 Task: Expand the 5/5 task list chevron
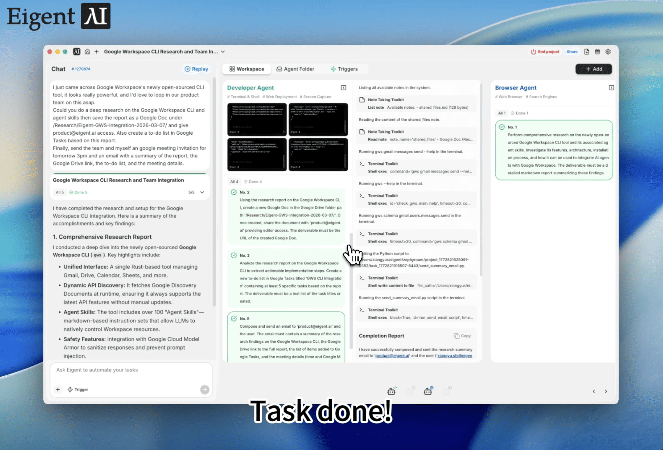tap(202, 192)
